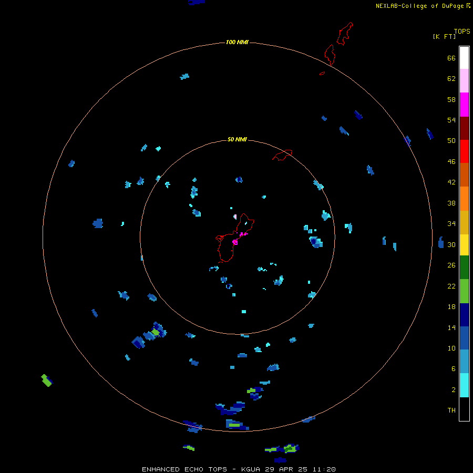473x473 pixels.
Task: Select the black TH swatch at legend bottom
Action: 464,409
